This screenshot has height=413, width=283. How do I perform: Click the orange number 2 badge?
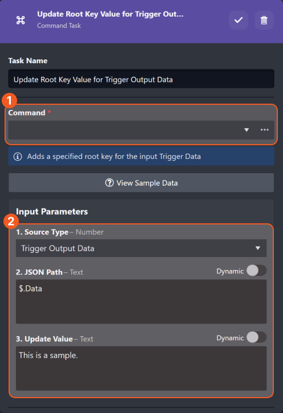[11, 221]
